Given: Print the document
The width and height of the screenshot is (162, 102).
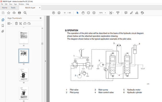Looking at the screenshot, I should pyautogui.click(x=19, y=13).
